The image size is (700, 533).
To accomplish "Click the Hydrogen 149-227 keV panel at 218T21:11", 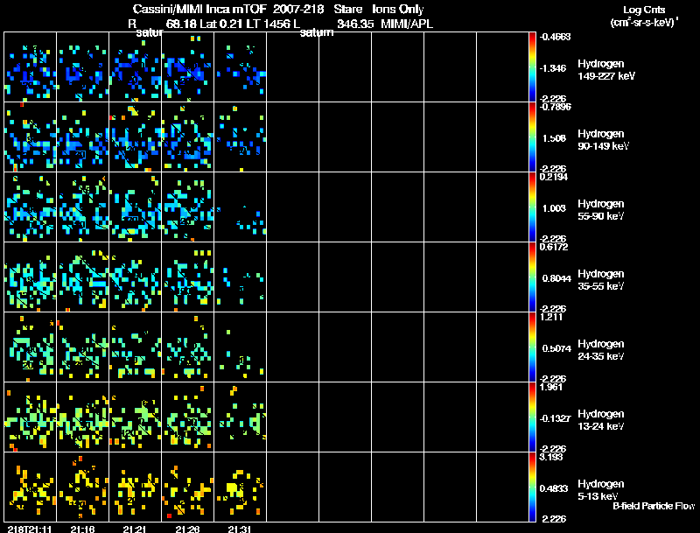I will tap(31, 67).
